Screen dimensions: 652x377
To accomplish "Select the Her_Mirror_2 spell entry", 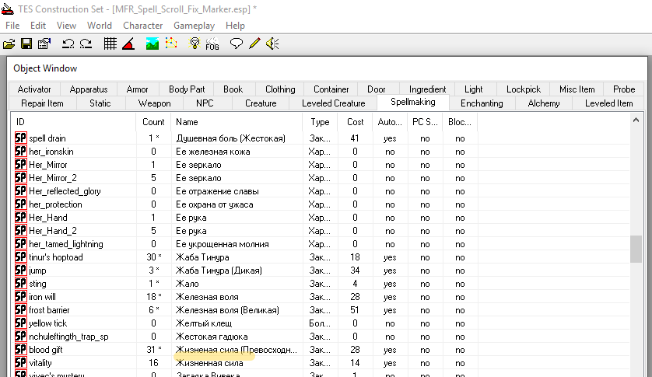I will click(53, 178).
